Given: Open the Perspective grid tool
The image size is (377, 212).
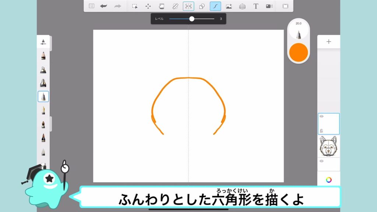Looking at the screenshot, I should click(242, 6).
